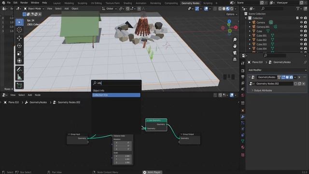Select solid viewport shading mode

click(x=224, y=9)
